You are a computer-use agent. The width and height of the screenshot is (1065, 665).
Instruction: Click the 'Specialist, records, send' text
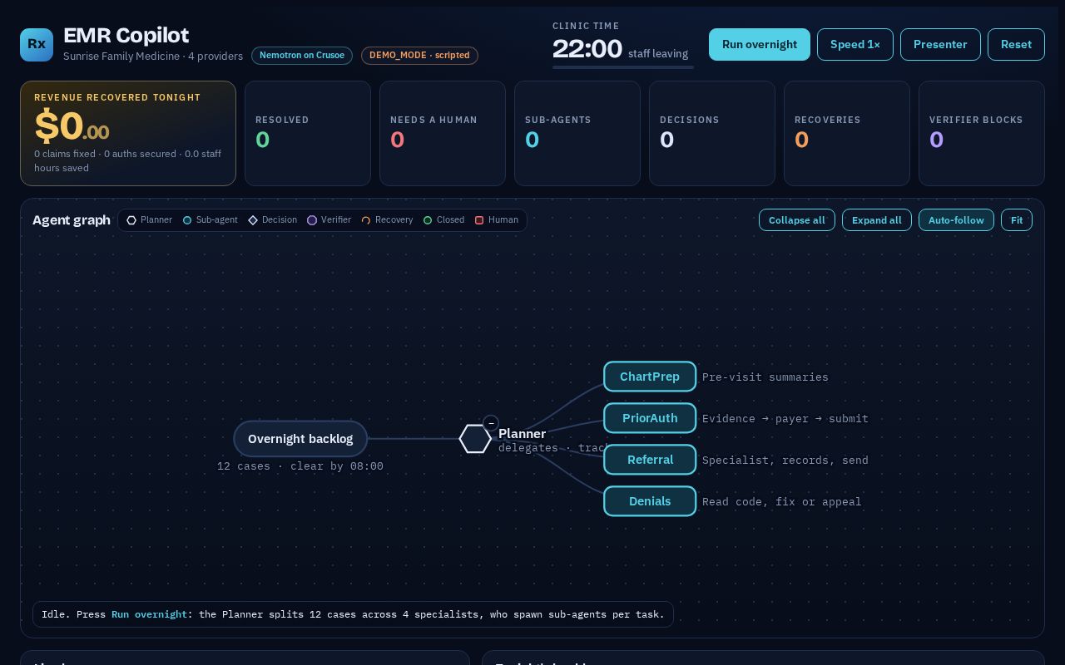click(785, 461)
